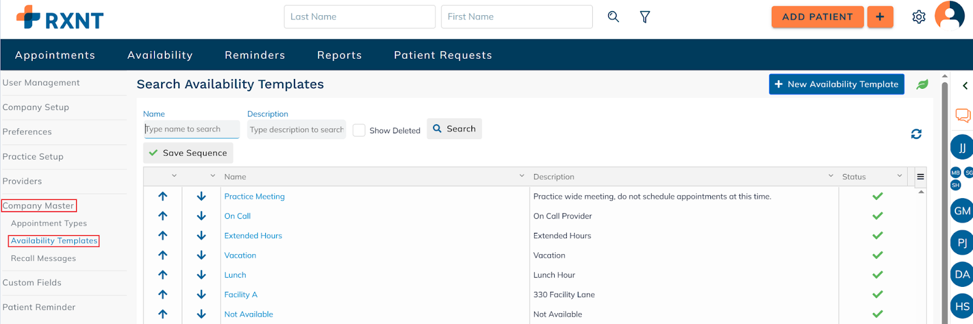Toggle the Vacation status checkmark
This screenshot has height=324, width=973.
[x=877, y=255]
